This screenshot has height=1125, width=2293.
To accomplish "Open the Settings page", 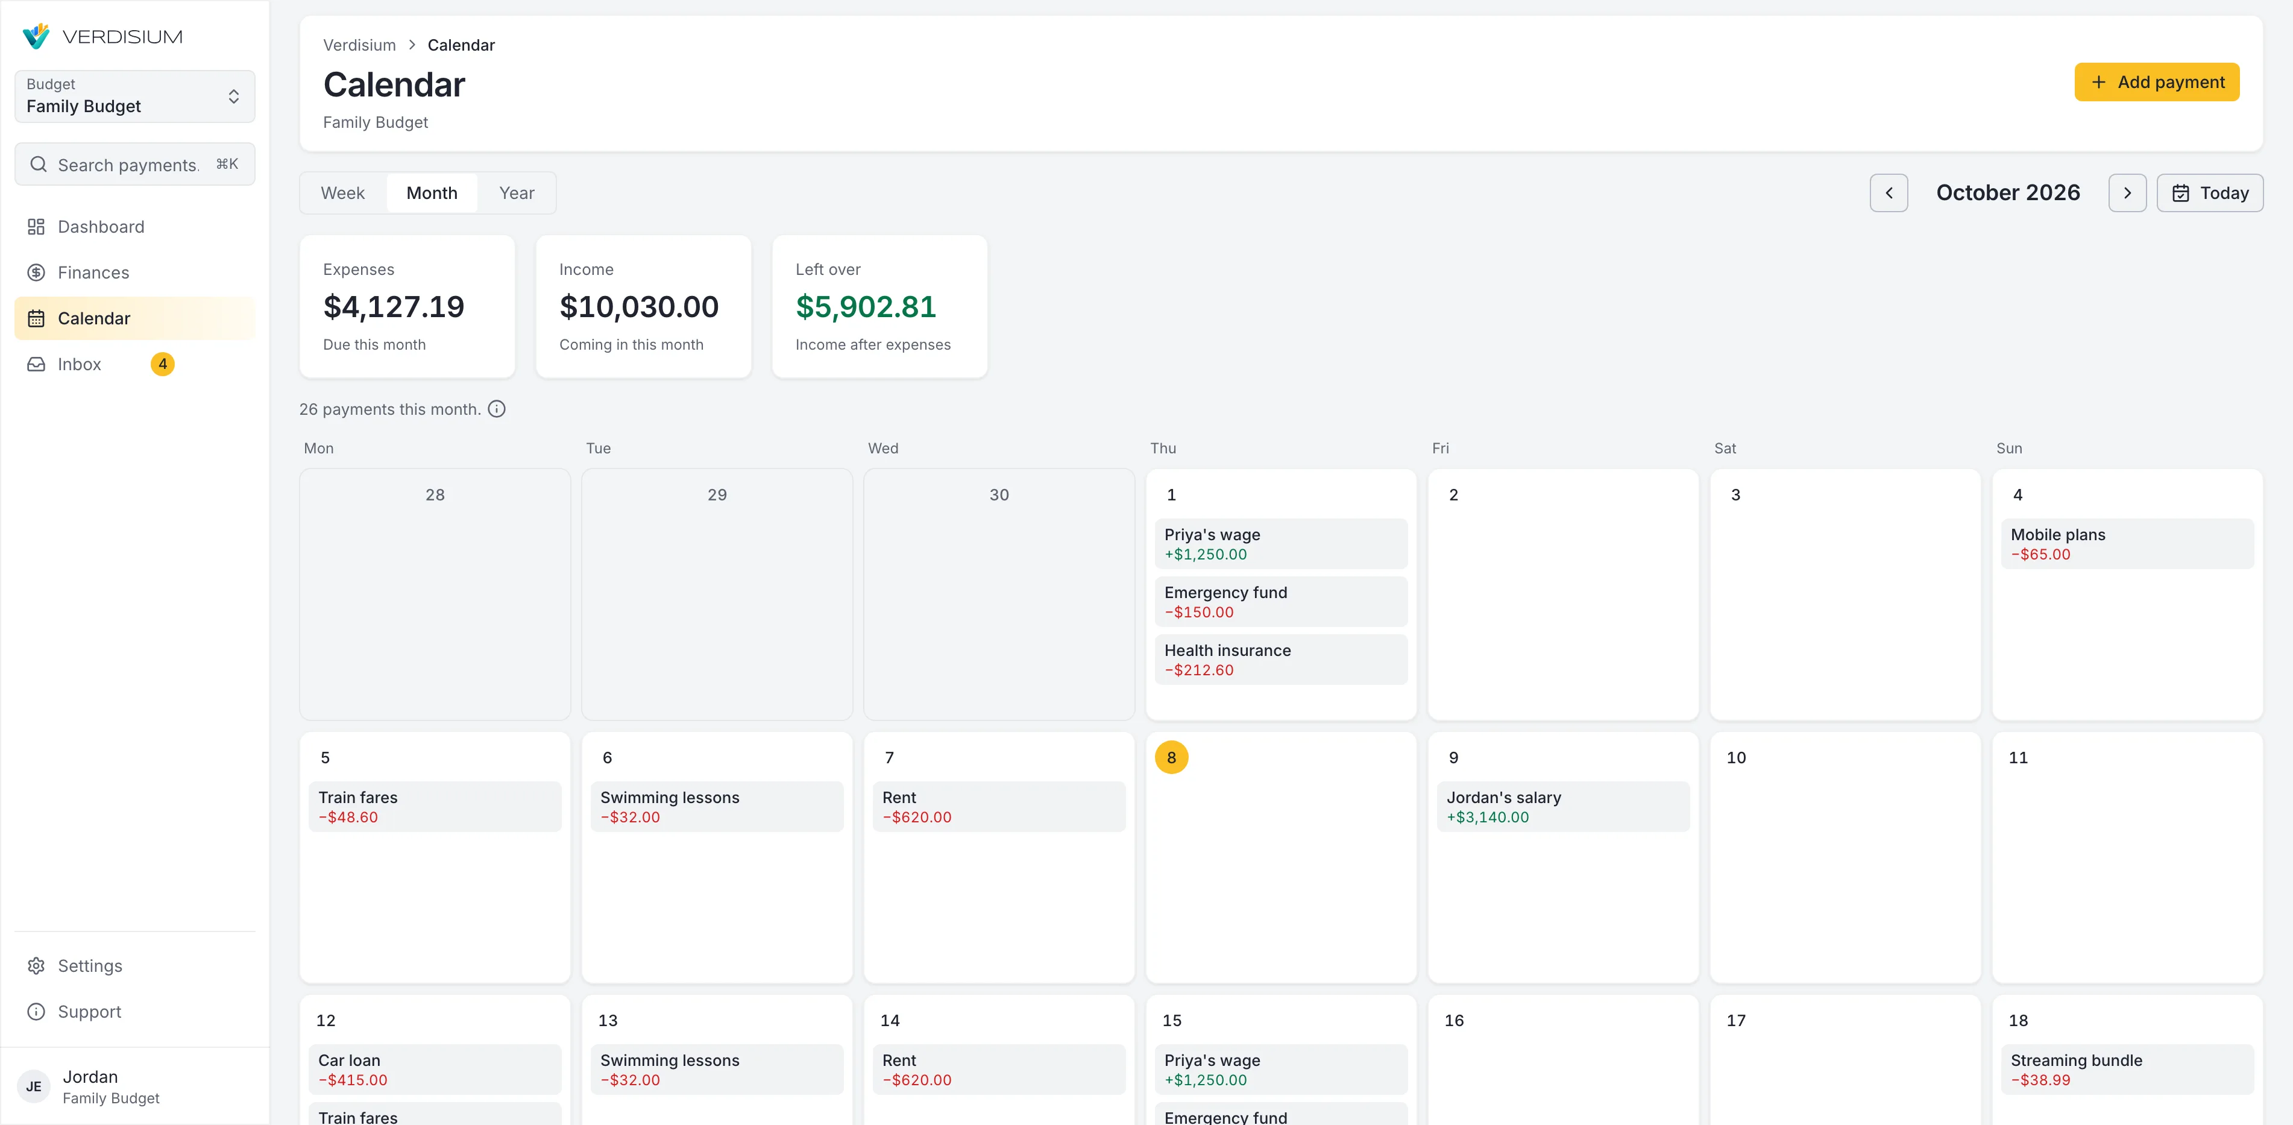I will pos(134,966).
